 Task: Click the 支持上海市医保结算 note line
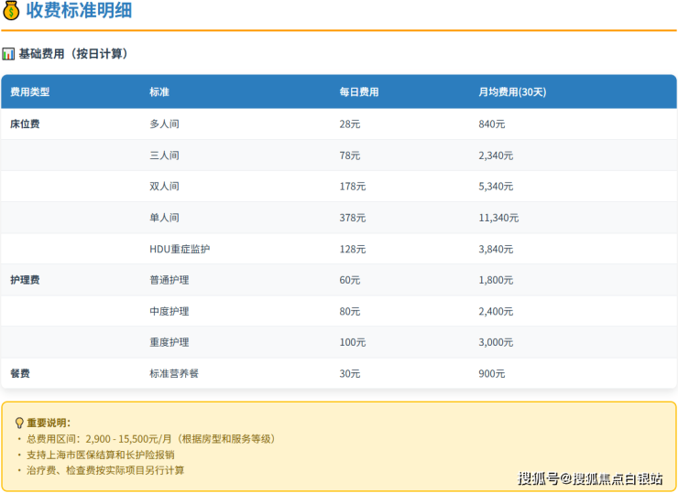pyautogui.click(x=101, y=454)
